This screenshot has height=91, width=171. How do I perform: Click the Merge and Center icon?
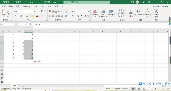66,16
